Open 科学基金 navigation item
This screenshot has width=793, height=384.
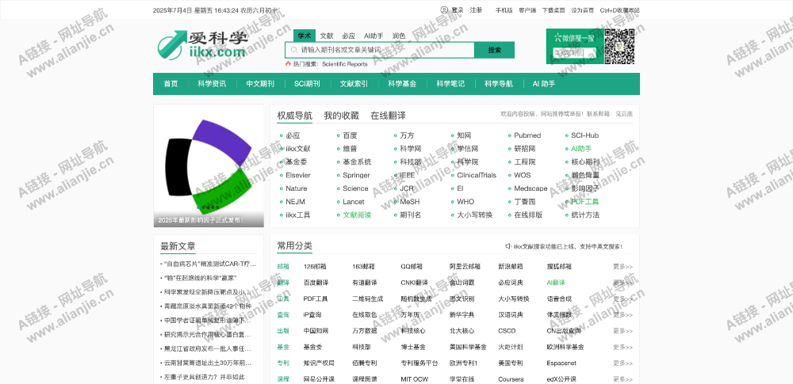coord(402,84)
